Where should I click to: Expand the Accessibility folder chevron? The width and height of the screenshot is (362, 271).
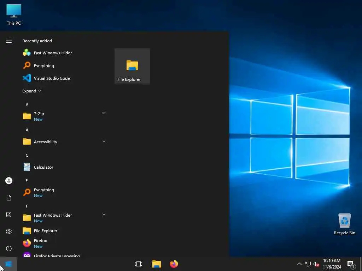click(x=104, y=141)
